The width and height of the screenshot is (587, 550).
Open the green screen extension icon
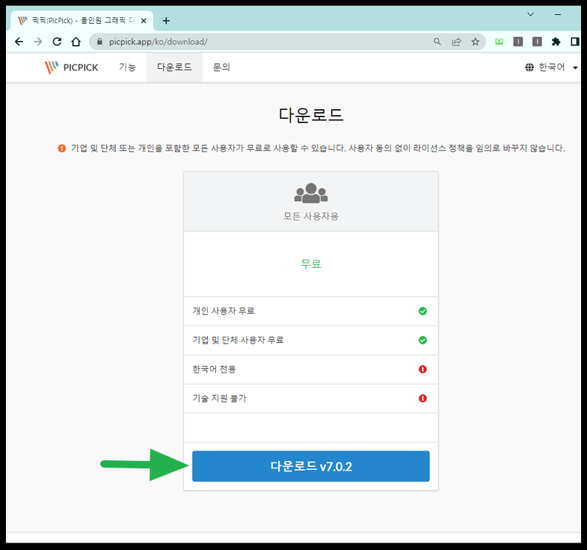[x=499, y=42]
